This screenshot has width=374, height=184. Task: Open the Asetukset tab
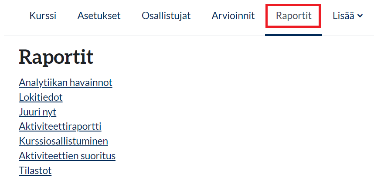pyautogui.click(x=99, y=16)
